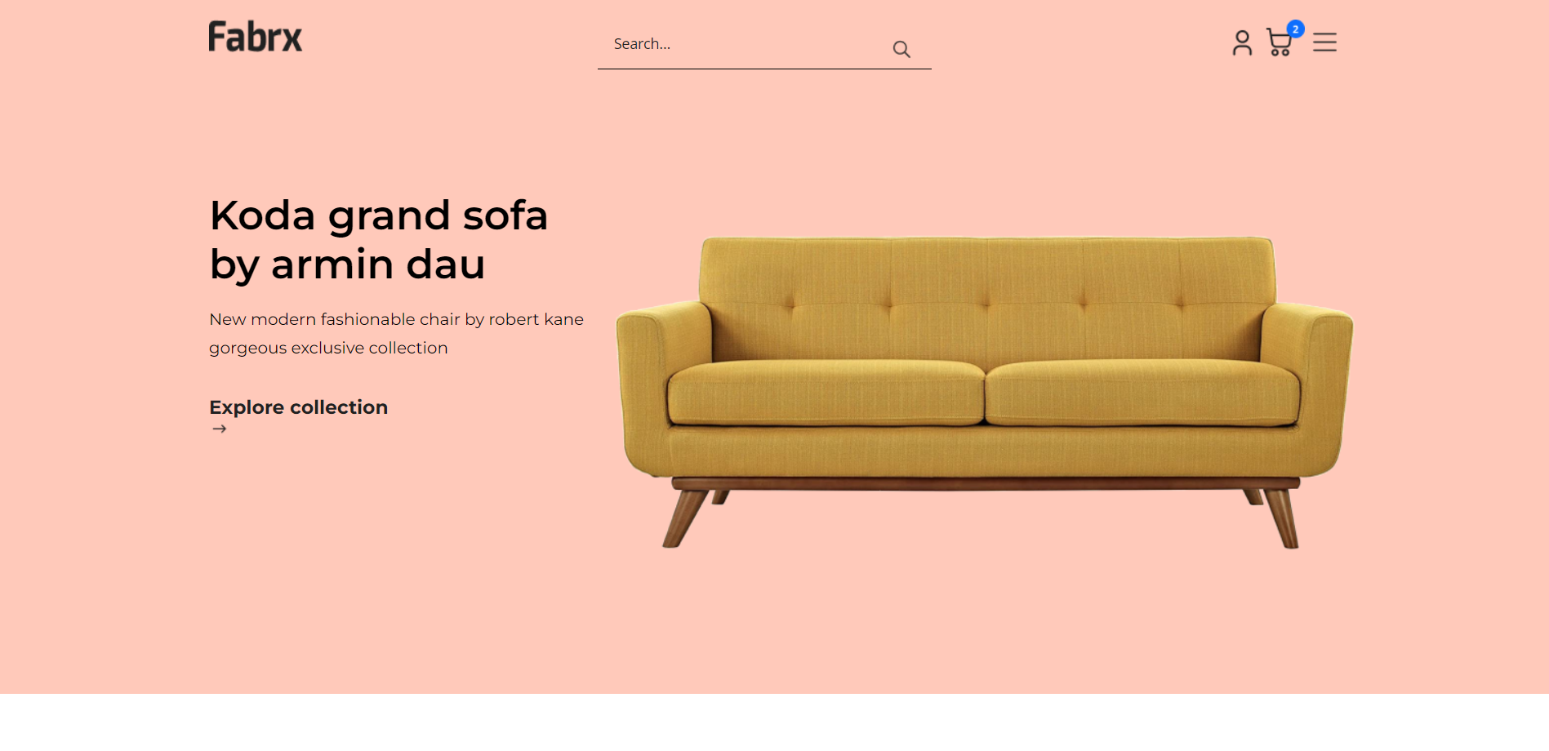The image size is (1549, 751).
Task: Click the blue cart badge showing 2
Action: (1295, 29)
